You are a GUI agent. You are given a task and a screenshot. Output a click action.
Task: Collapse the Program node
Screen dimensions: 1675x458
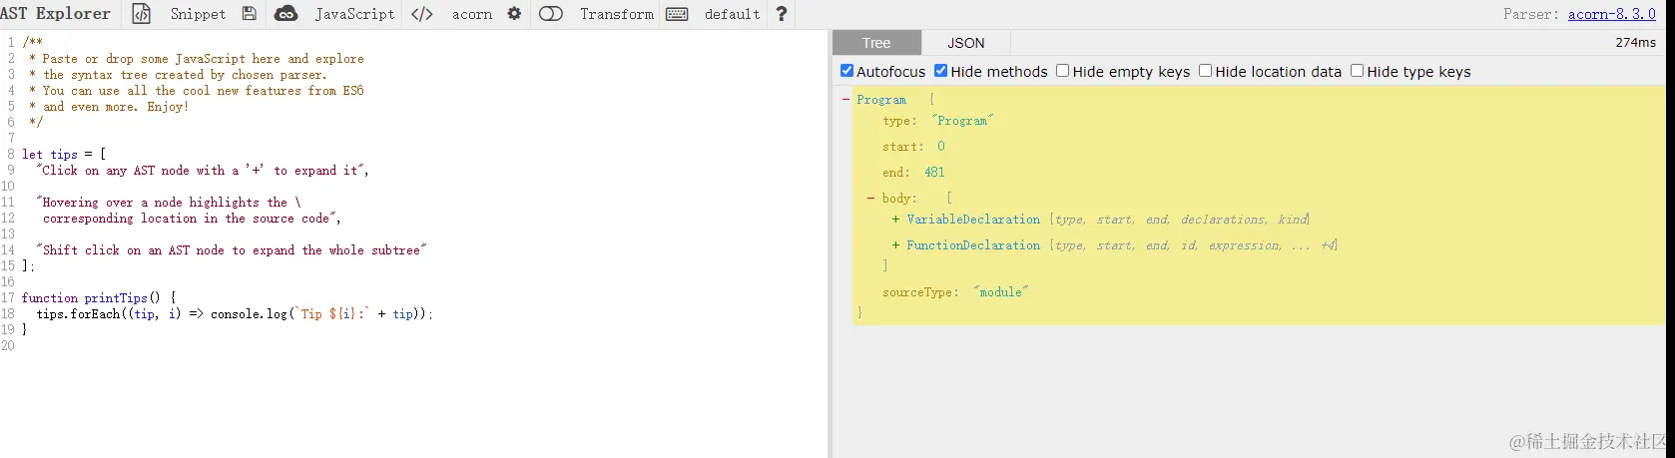(x=846, y=100)
